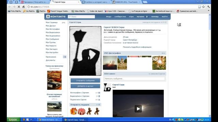Click Windows пуск start button

14,120
